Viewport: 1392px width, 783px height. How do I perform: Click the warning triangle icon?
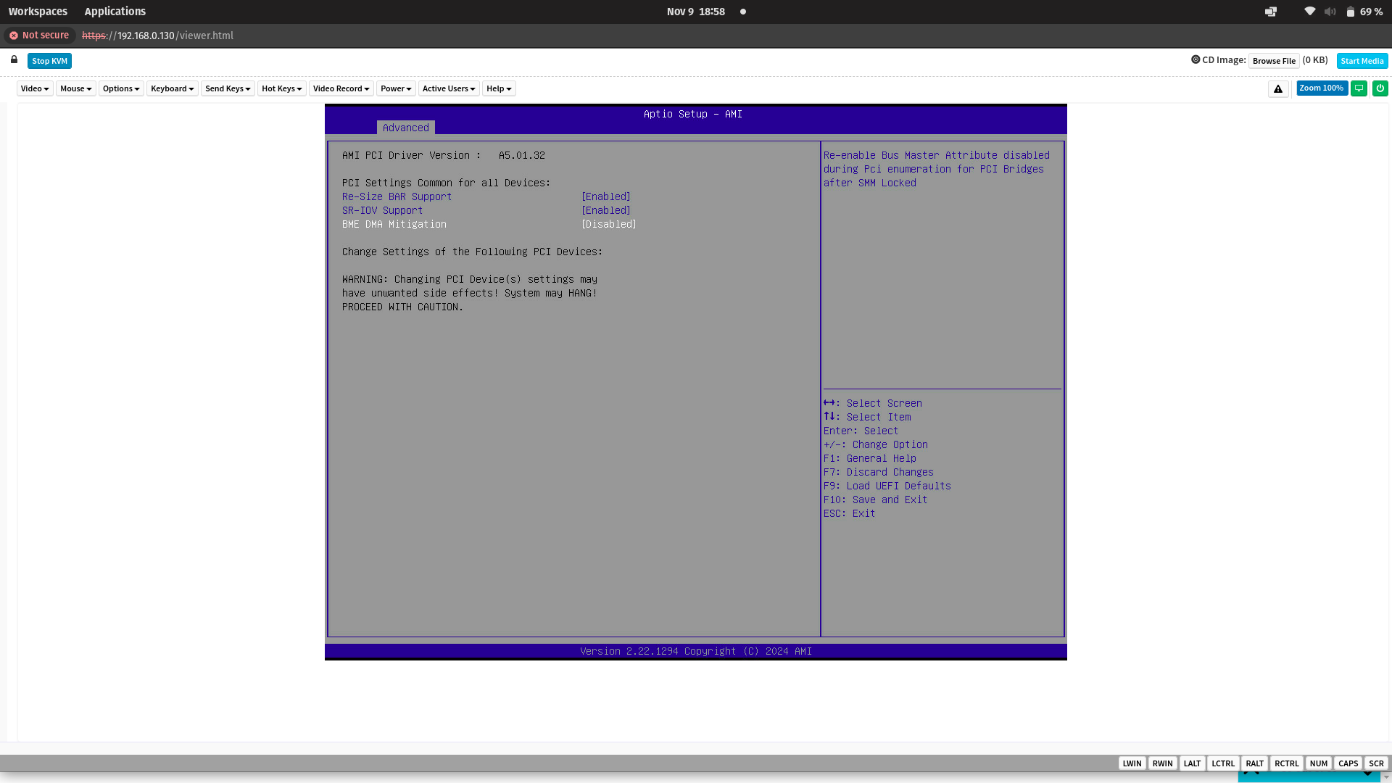1278,88
